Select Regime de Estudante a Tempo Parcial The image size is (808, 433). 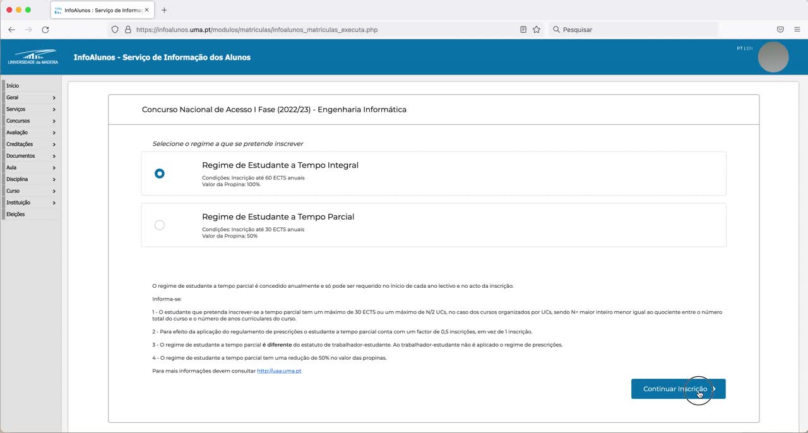point(160,225)
